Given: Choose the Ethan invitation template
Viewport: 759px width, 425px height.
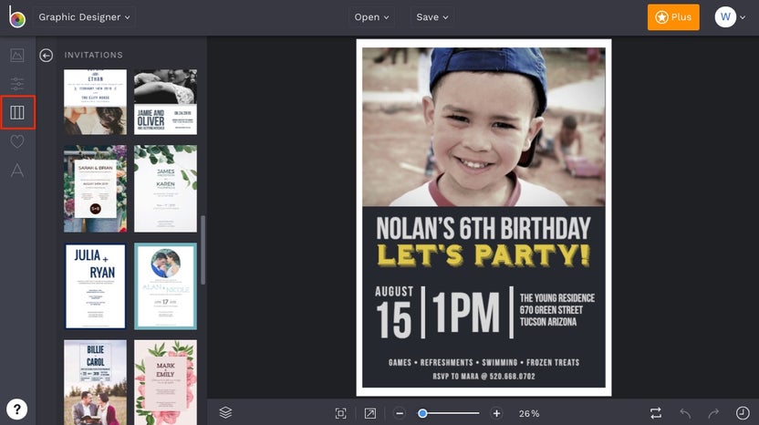Looking at the screenshot, I should click(96, 101).
